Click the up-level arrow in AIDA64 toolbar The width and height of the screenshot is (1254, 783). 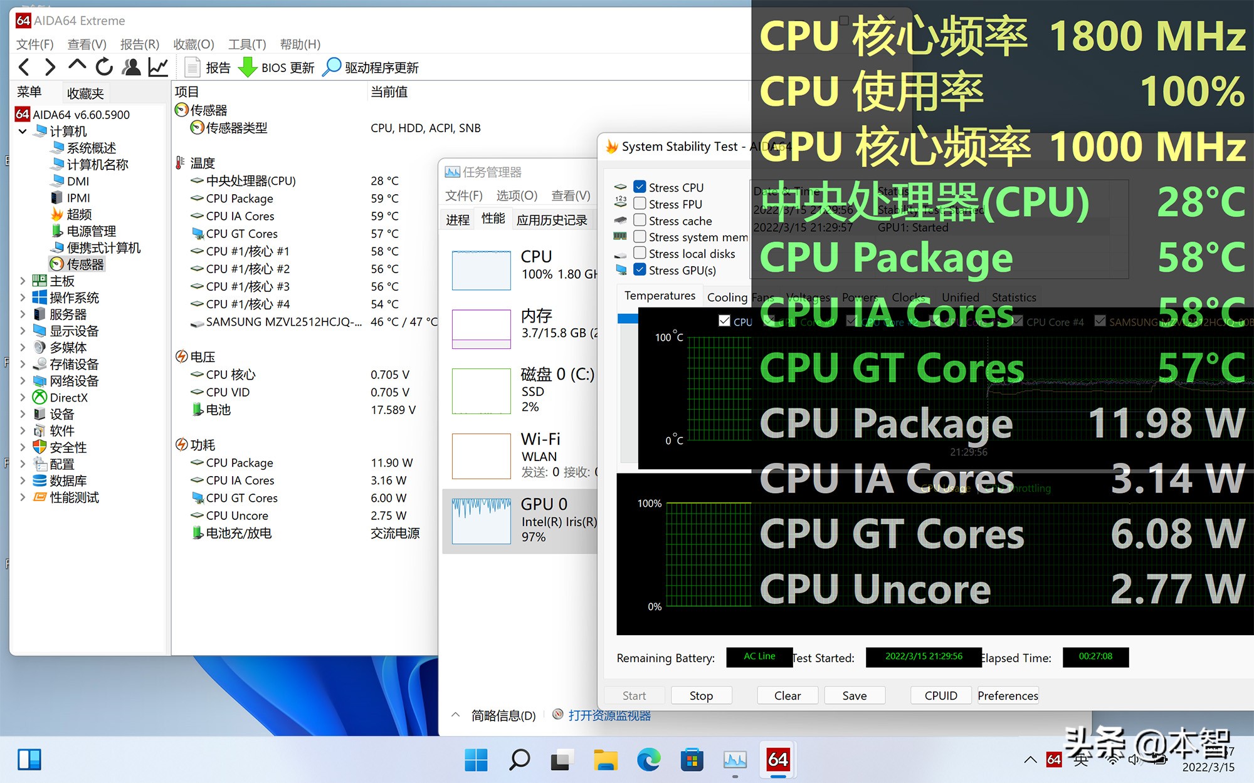pos(77,66)
